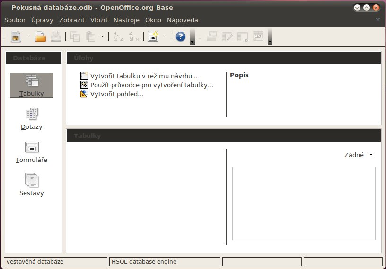This screenshot has height=269, width=386.
Task: Click the HSQL database engine status field
Action: tap(165, 261)
